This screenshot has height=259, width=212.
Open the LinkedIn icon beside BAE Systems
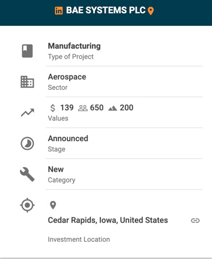tap(59, 10)
